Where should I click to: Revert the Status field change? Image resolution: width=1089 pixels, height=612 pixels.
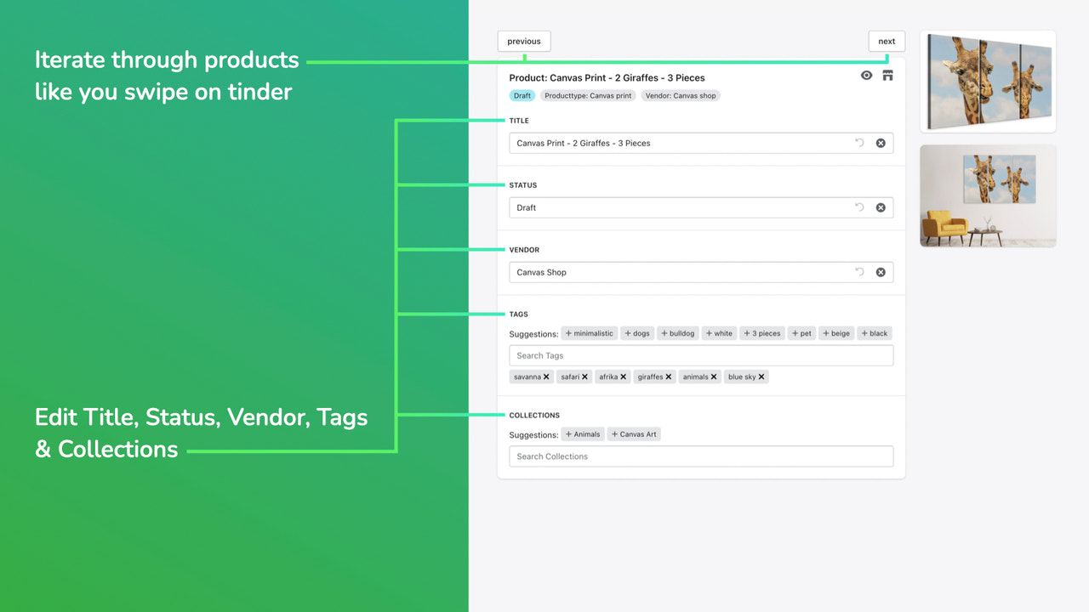coord(859,207)
